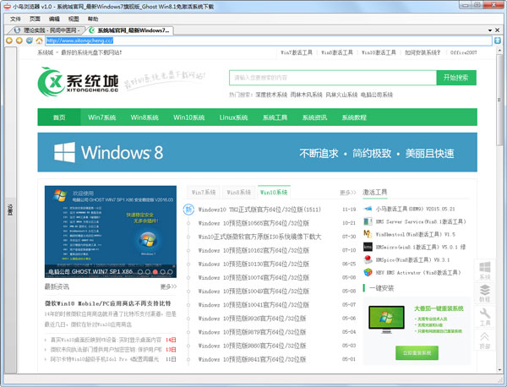The image size is (507, 387).
Task: Open Windows10 TH2正式版 (1511) link
Action: pyautogui.click(x=259, y=210)
